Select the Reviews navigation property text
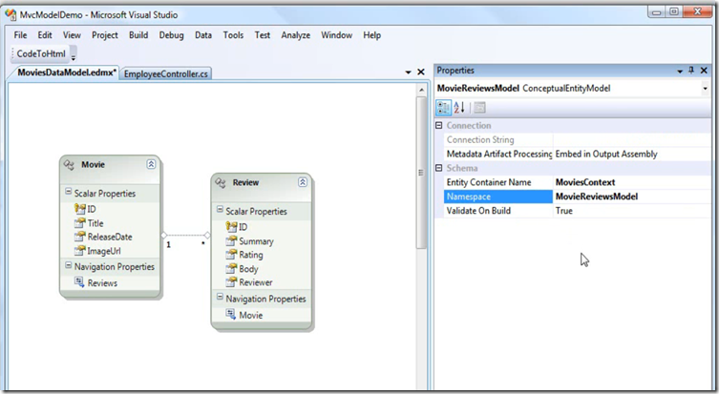Screen dimensions: 719x394 (x=102, y=283)
